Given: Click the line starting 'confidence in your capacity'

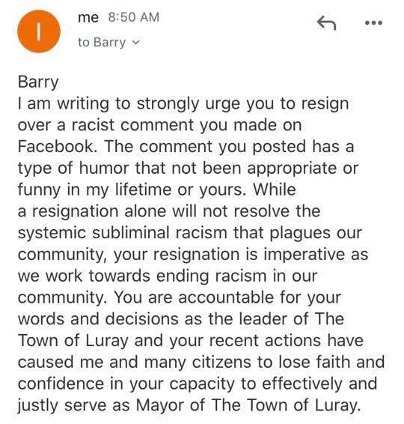Looking at the screenshot, I should (x=198, y=384).
